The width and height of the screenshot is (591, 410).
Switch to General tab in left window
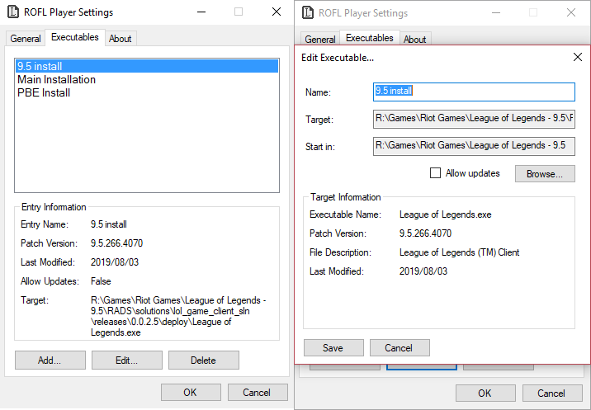tap(26, 39)
